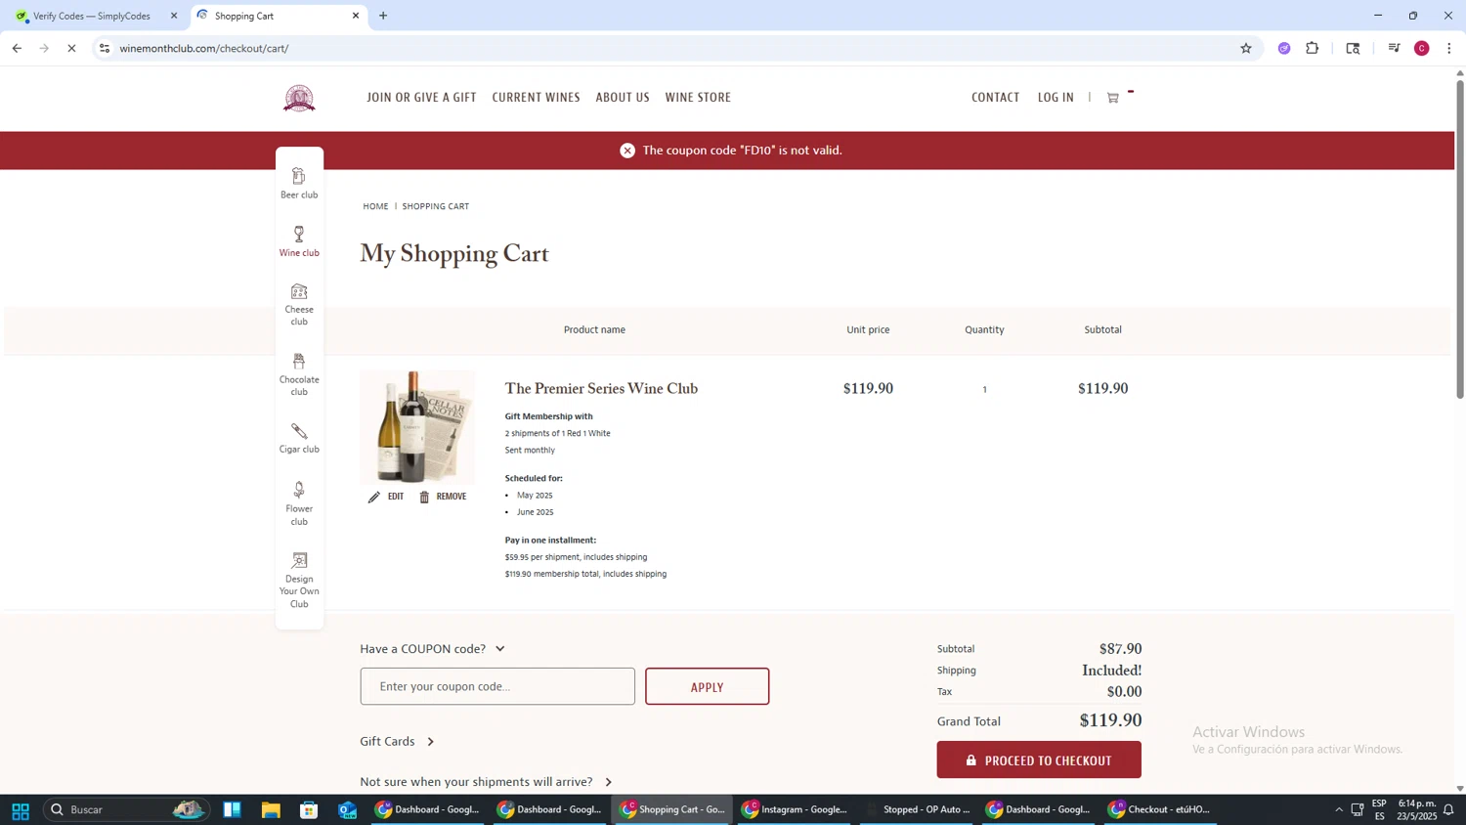Open the About Us menu

pos(623,98)
